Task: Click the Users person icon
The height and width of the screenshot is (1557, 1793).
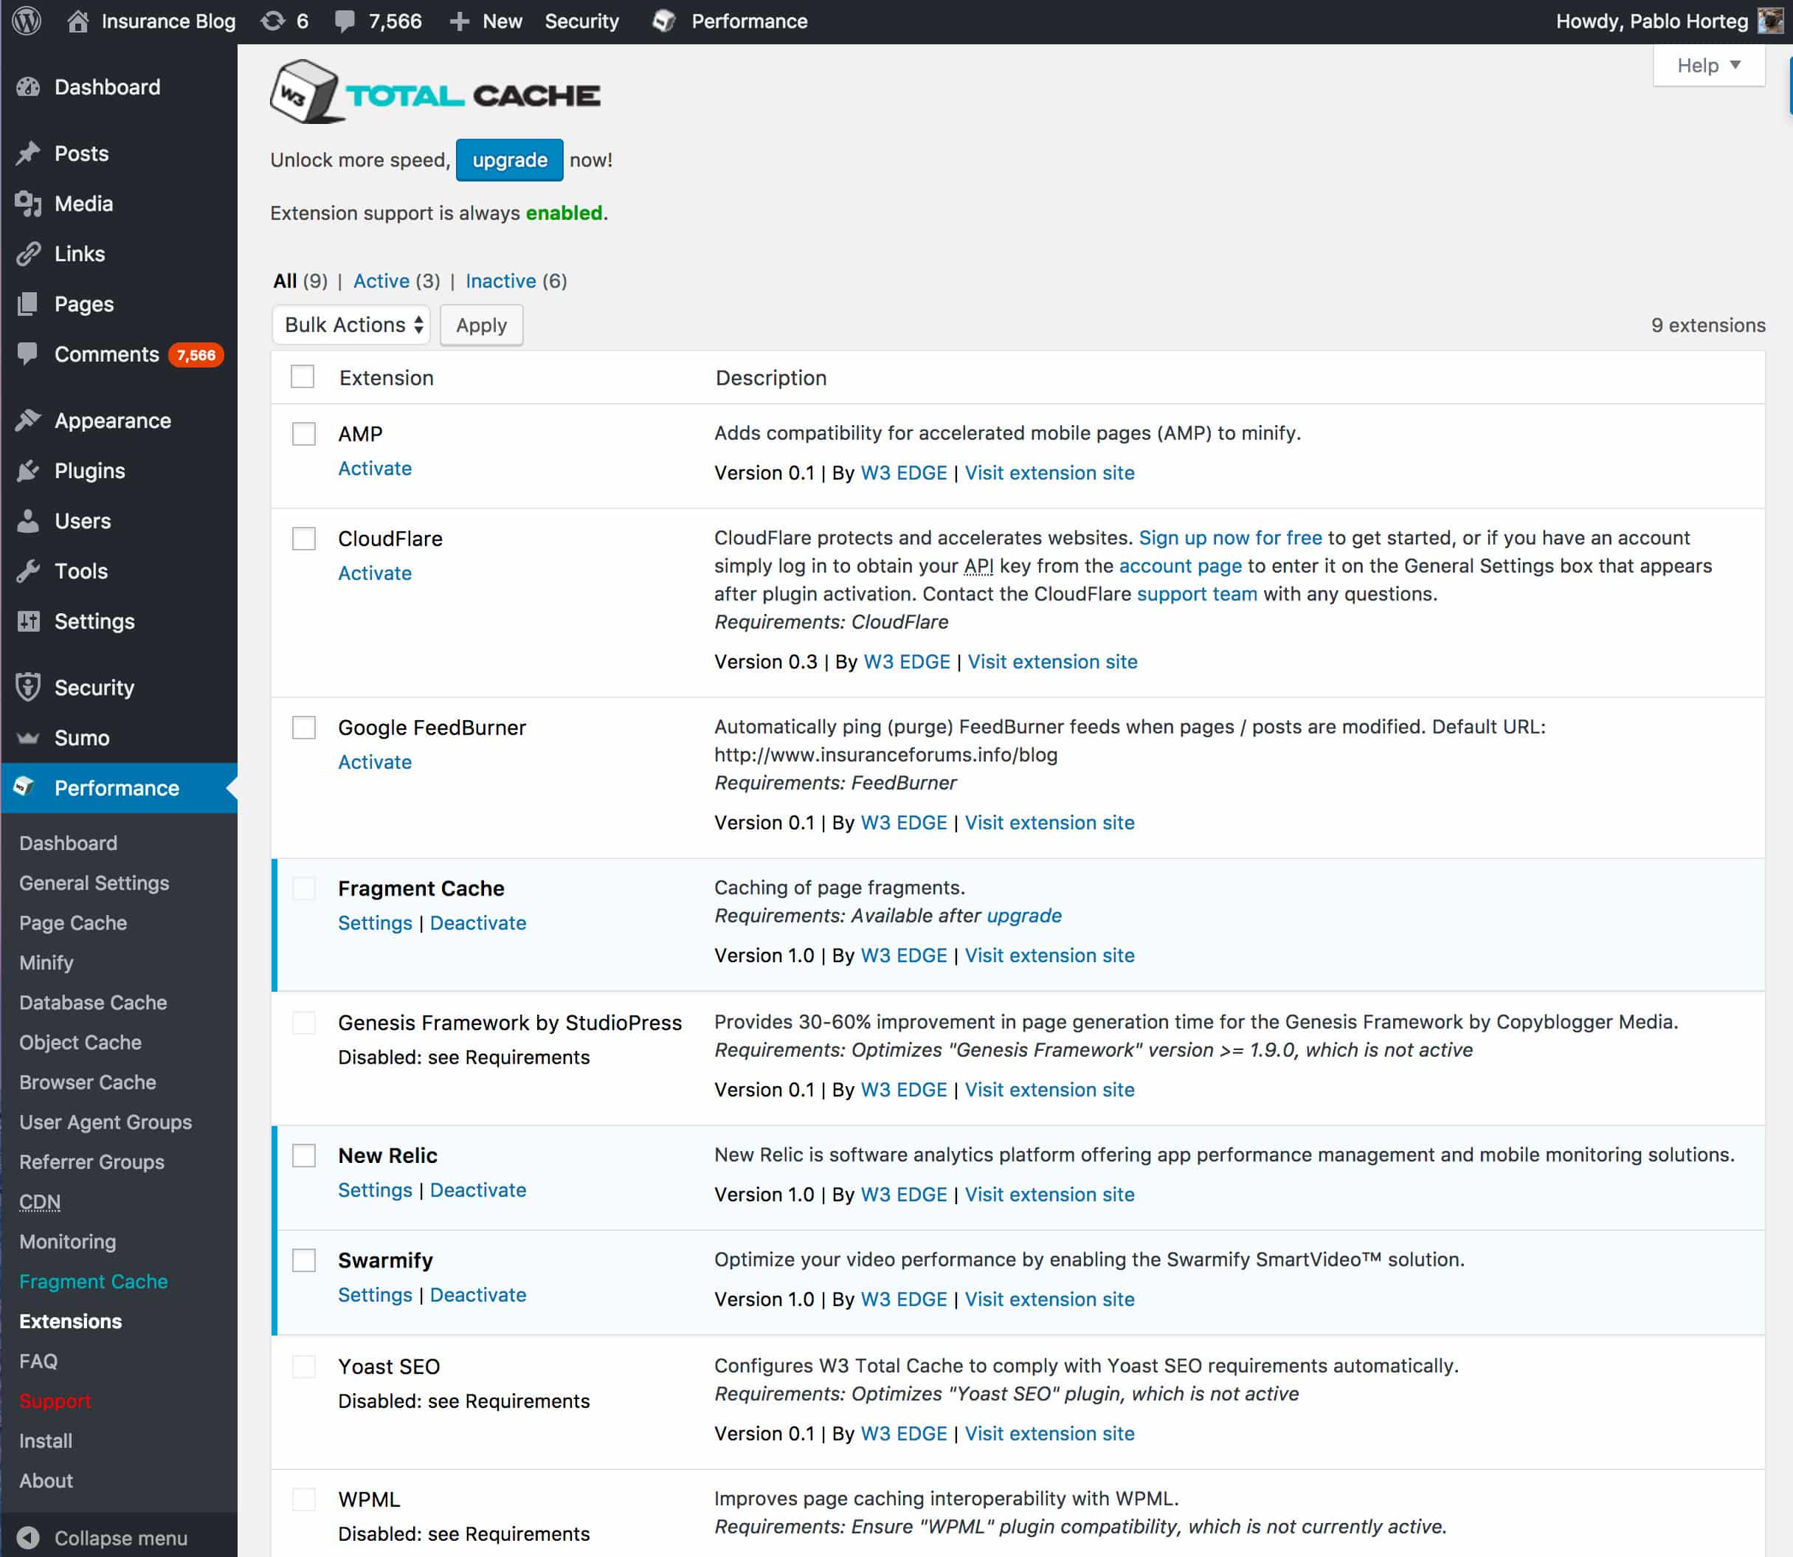Action: point(29,521)
